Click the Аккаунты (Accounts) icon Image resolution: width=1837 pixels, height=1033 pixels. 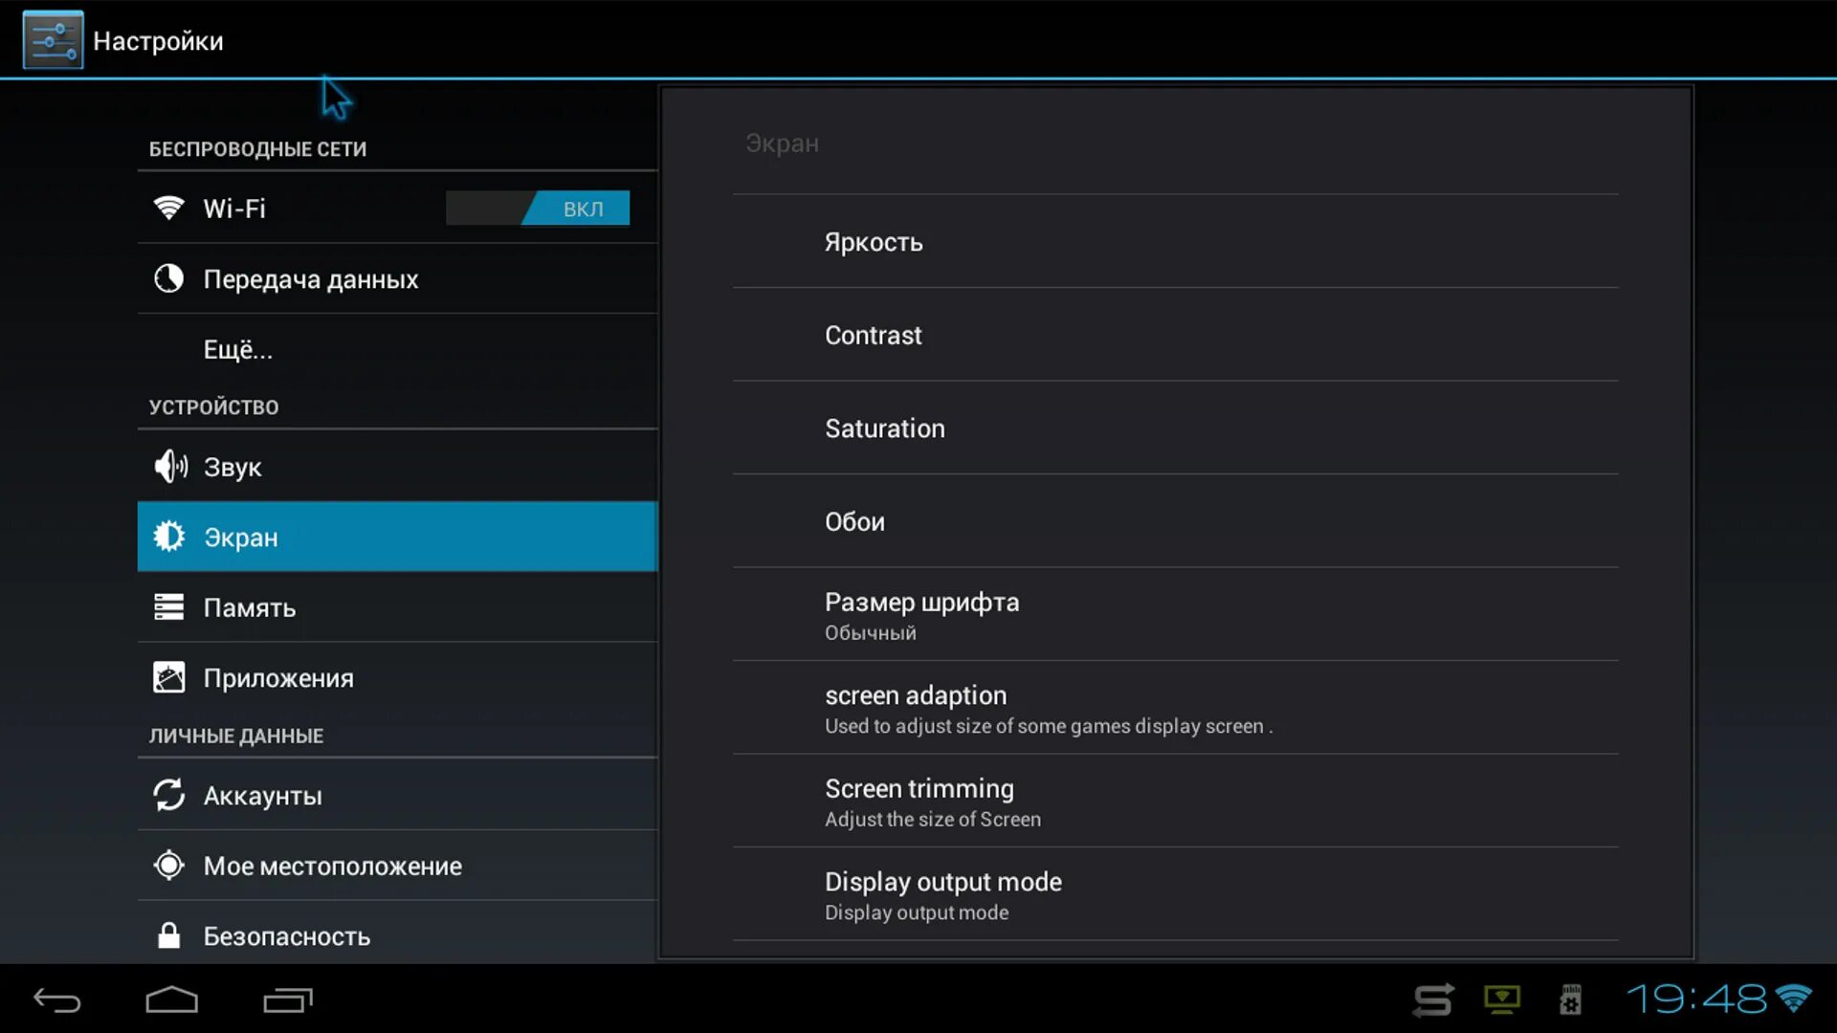[x=170, y=795]
